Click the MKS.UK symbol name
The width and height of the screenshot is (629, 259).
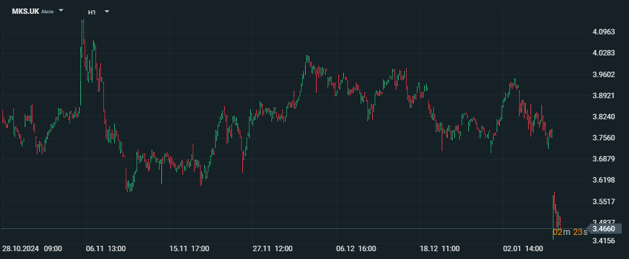25,11
